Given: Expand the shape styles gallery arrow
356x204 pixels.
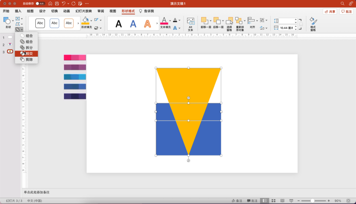Looking at the screenshot, I should [78, 23].
